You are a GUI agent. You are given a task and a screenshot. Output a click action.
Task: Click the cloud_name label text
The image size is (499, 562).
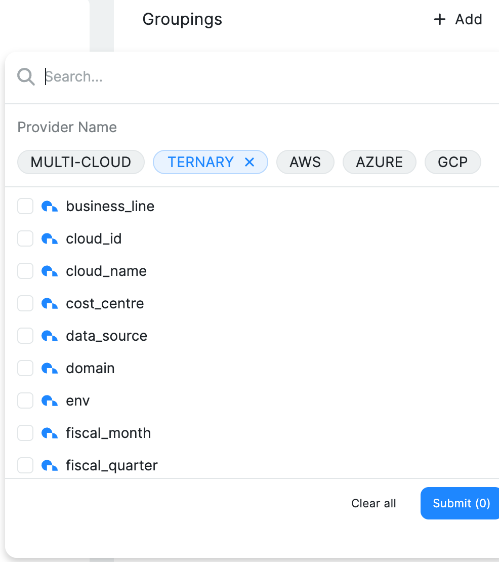tap(106, 271)
